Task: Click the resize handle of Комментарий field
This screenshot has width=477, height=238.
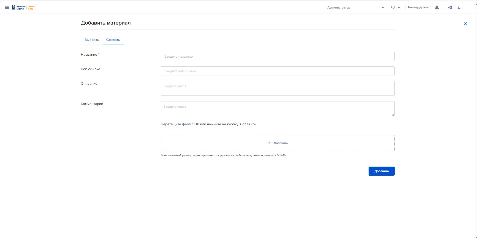Action: point(393,114)
